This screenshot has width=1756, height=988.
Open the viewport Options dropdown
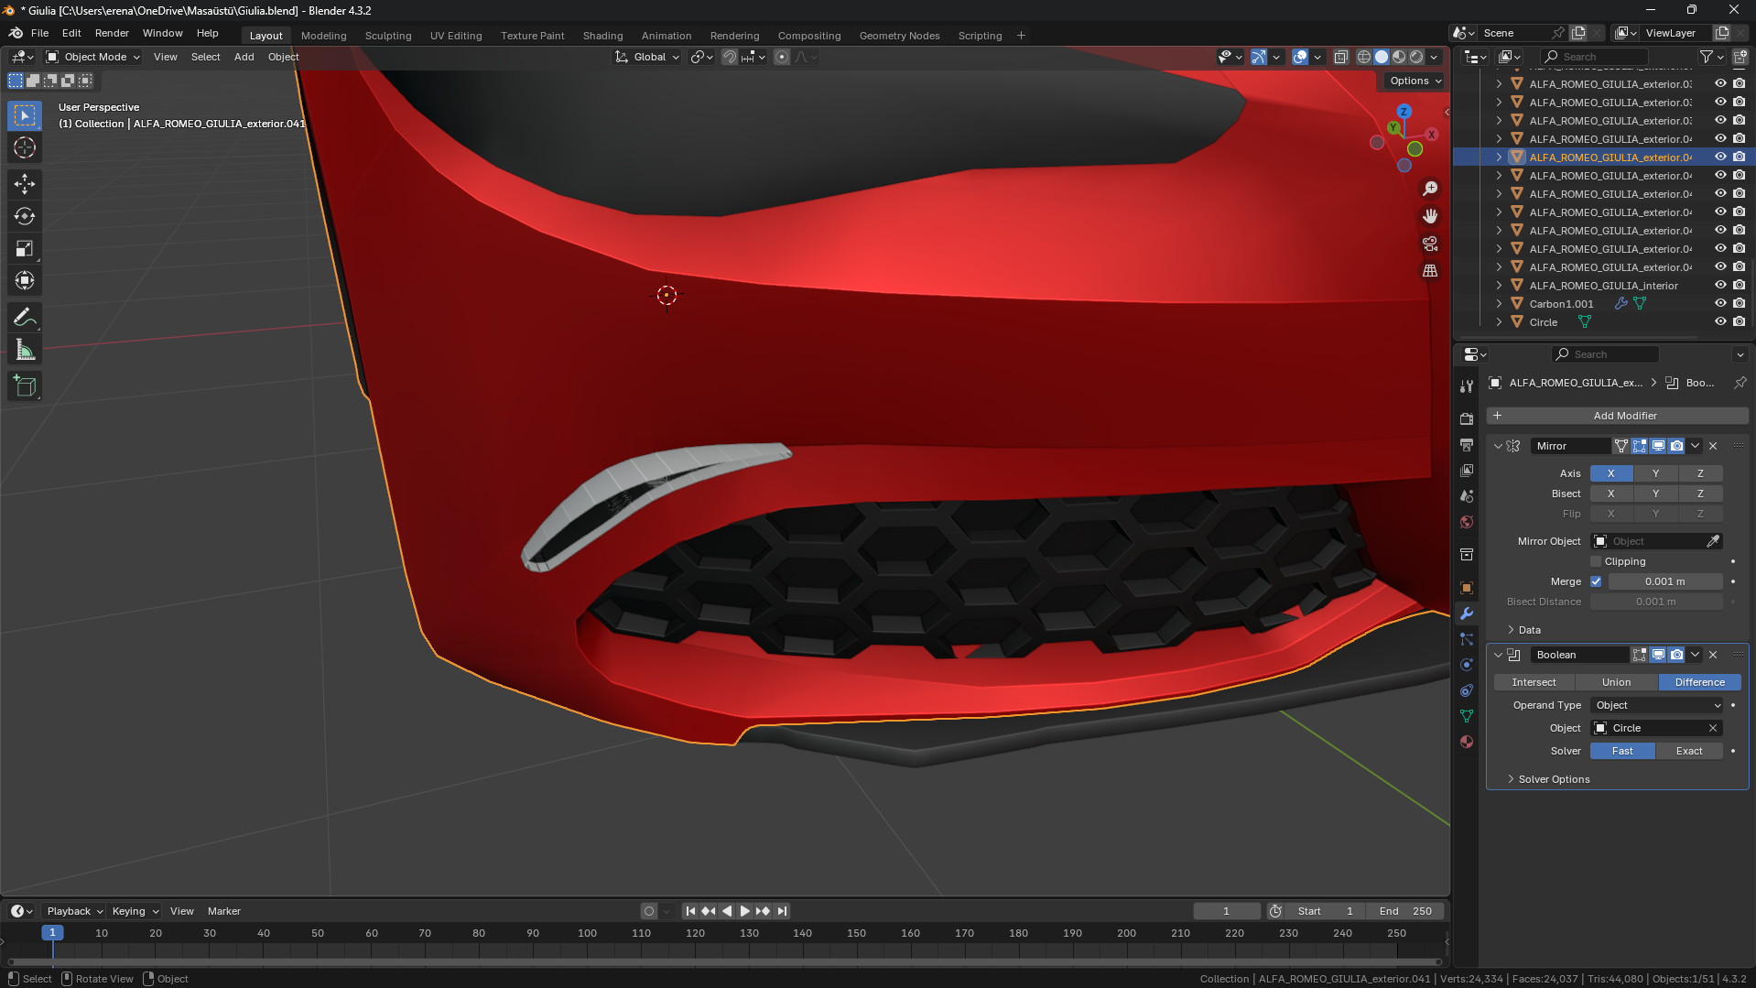click(x=1415, y=81)
